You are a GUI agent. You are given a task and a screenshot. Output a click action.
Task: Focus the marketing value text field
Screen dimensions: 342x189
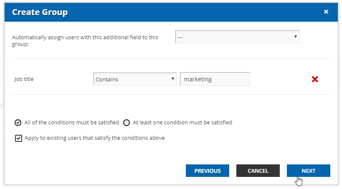click(215, 79)
